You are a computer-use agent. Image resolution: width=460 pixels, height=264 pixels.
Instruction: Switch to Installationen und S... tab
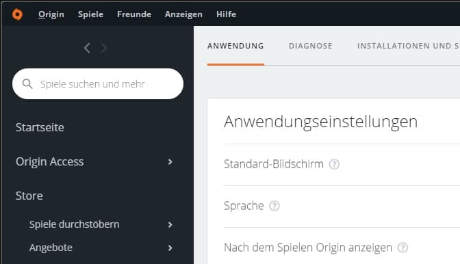pos(409,46)
